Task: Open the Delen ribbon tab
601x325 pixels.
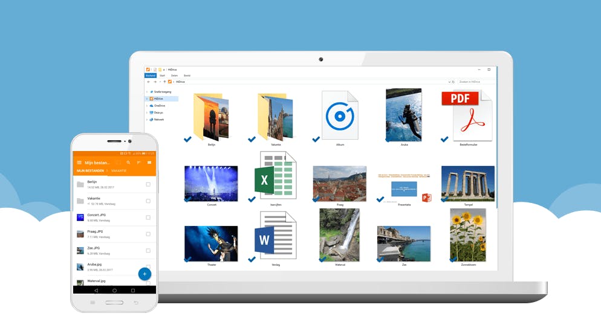Action: 174,76
